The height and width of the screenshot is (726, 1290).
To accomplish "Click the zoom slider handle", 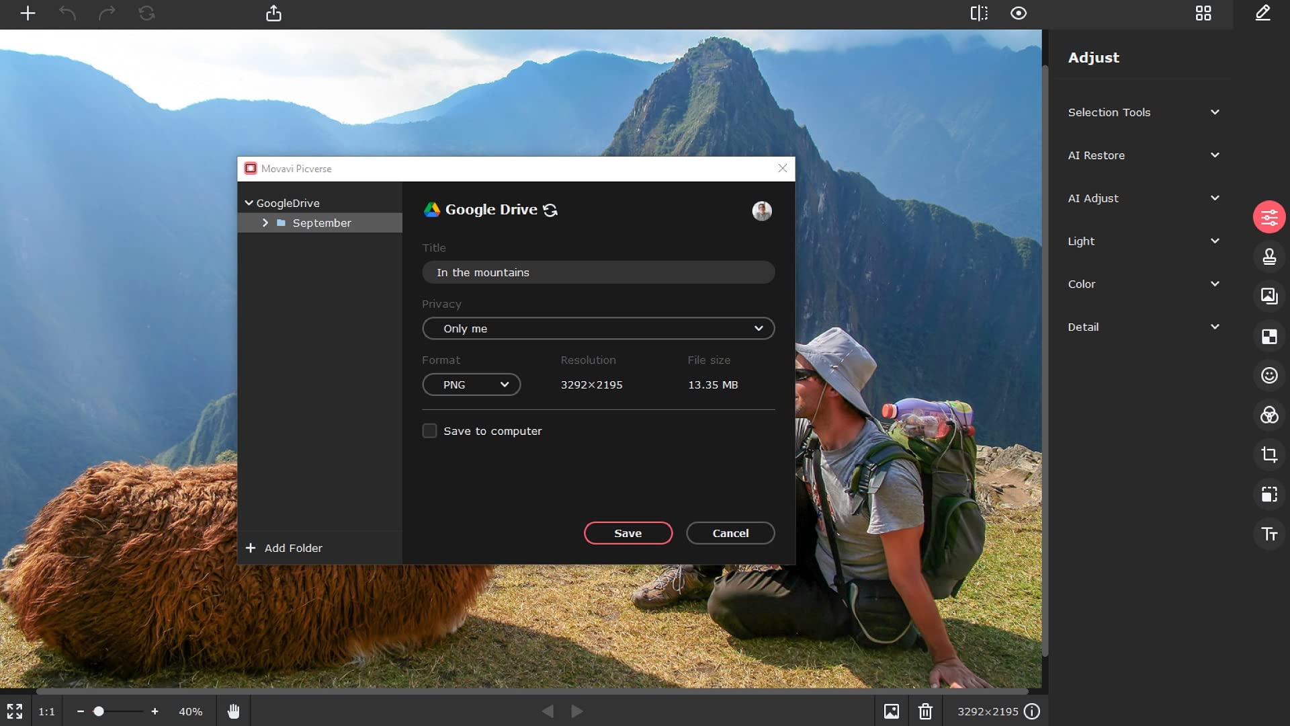I will coord(99,711).
